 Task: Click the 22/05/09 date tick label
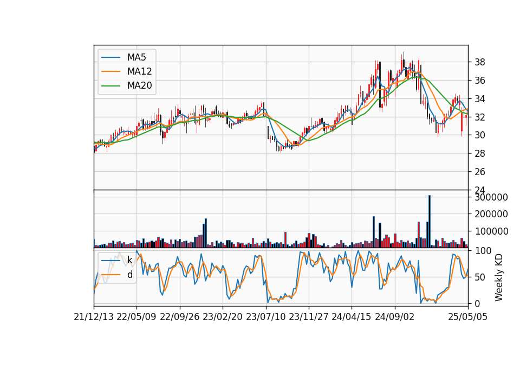click(x=136, y=317)
